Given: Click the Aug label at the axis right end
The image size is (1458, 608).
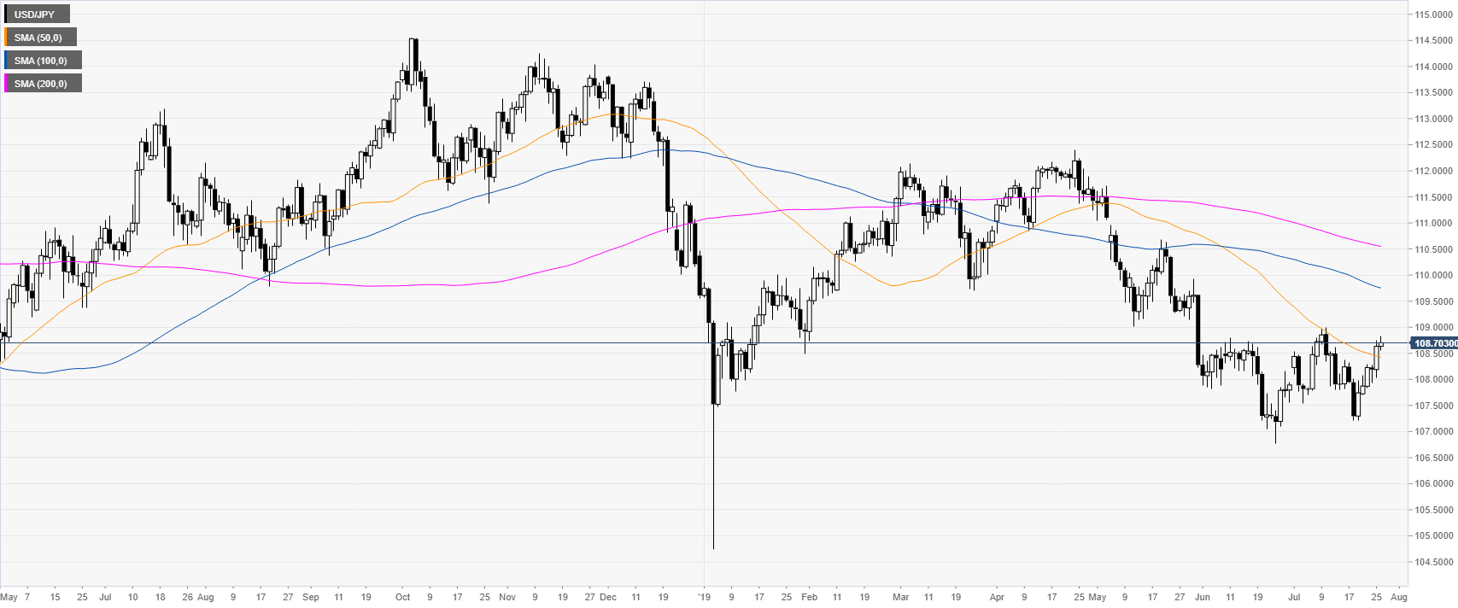Looking at the screenshot, I should click(x=1399, y=597).
